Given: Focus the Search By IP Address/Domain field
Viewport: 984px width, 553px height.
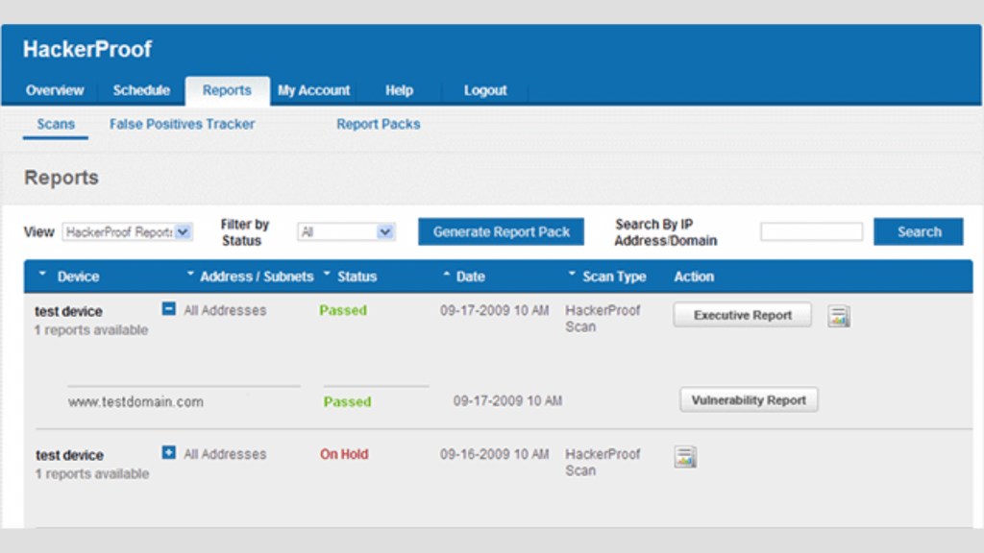Looking at the screenshot, I should point(811,232).
